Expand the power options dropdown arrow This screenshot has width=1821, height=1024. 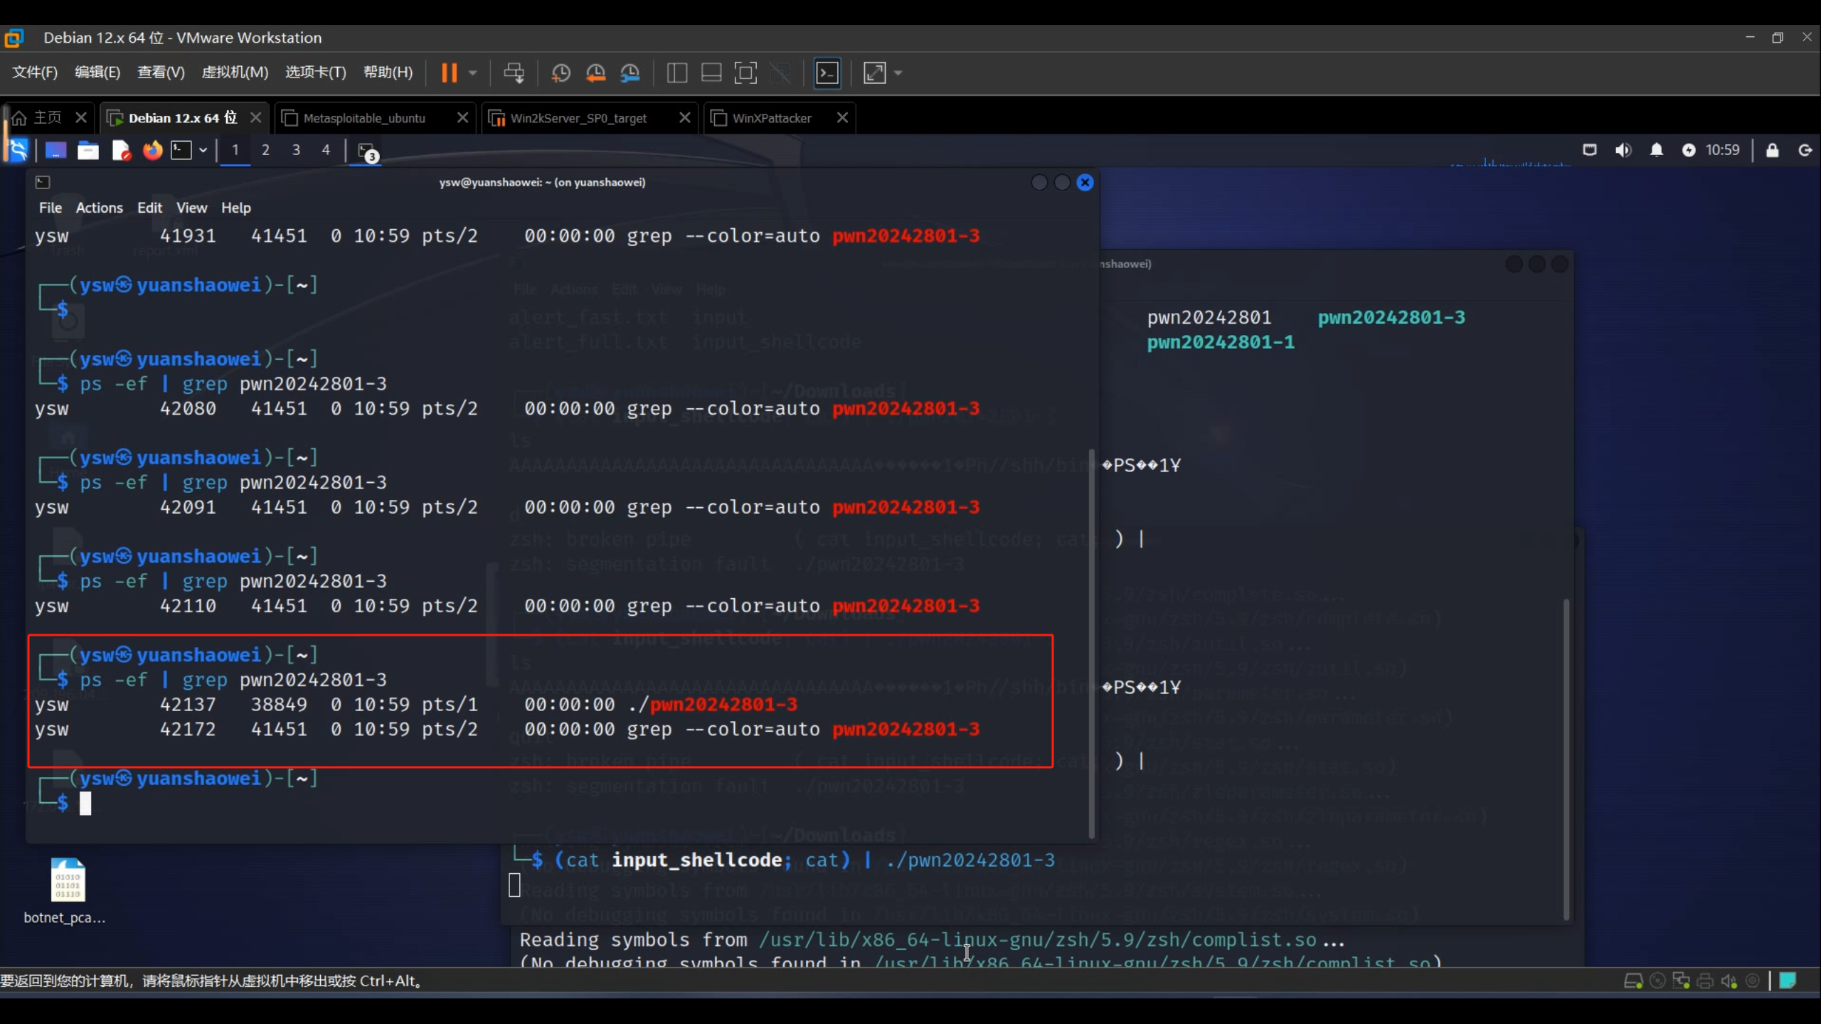[473, 73]
